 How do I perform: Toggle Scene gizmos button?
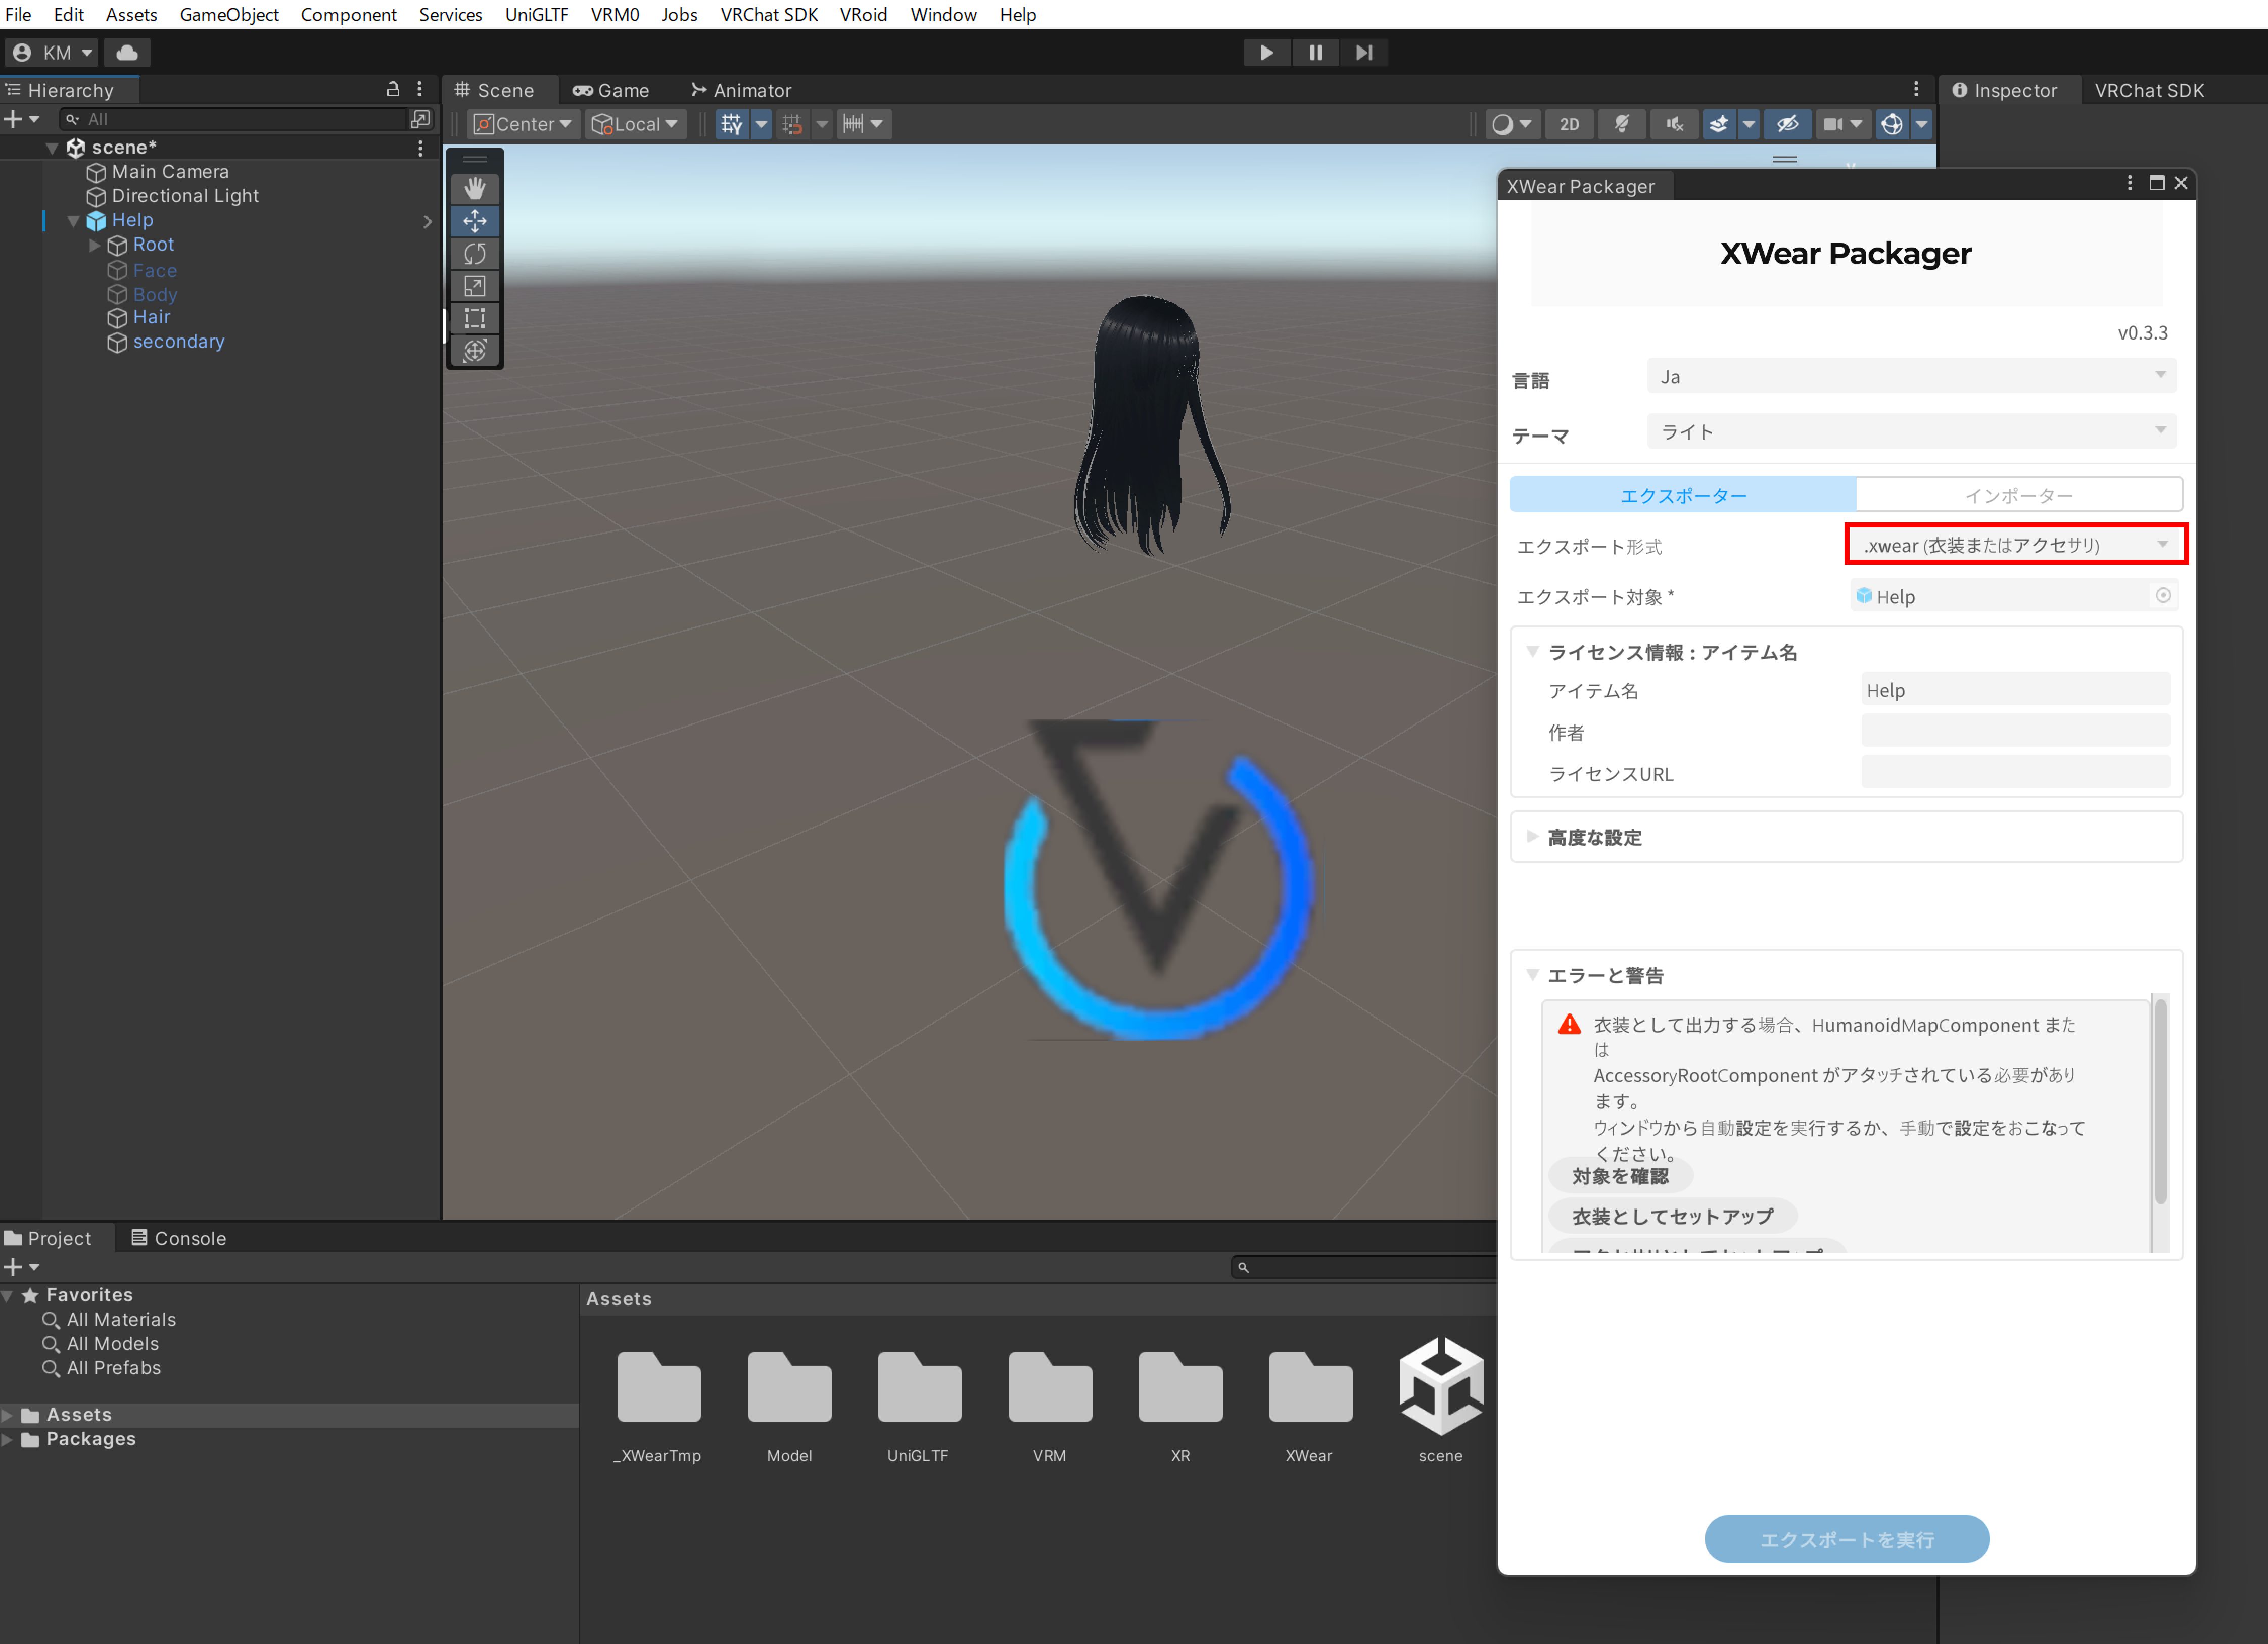1892,124
